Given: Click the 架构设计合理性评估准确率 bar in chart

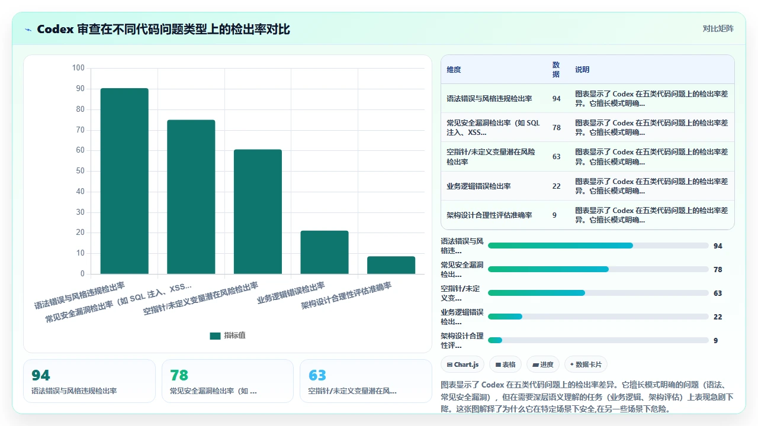Looking at the screenshot, I should (391, 265).
